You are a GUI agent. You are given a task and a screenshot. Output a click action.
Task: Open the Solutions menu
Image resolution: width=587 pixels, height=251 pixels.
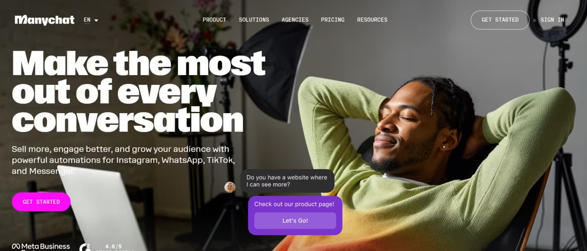(254, 20)
